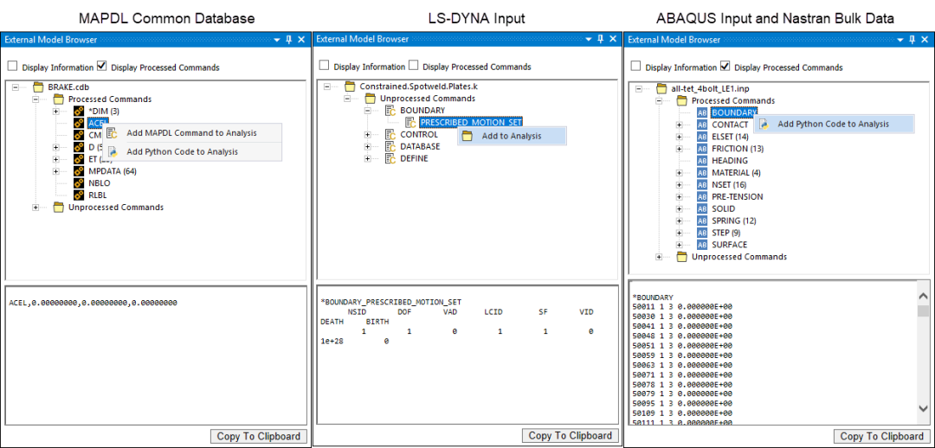Click the MPDATA (64) command icon
935x448 pixels.
(x=79, y=171)
